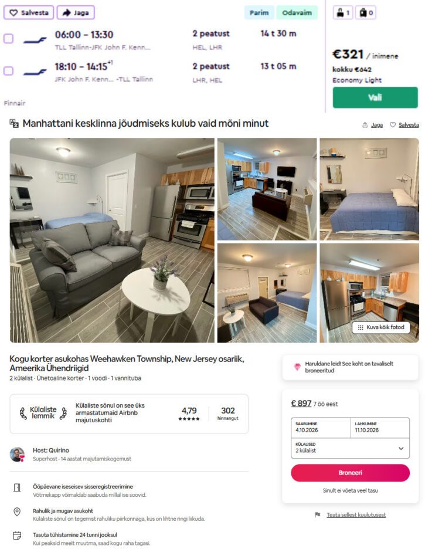Select the Parim sorting tab

tap(259, 12)
